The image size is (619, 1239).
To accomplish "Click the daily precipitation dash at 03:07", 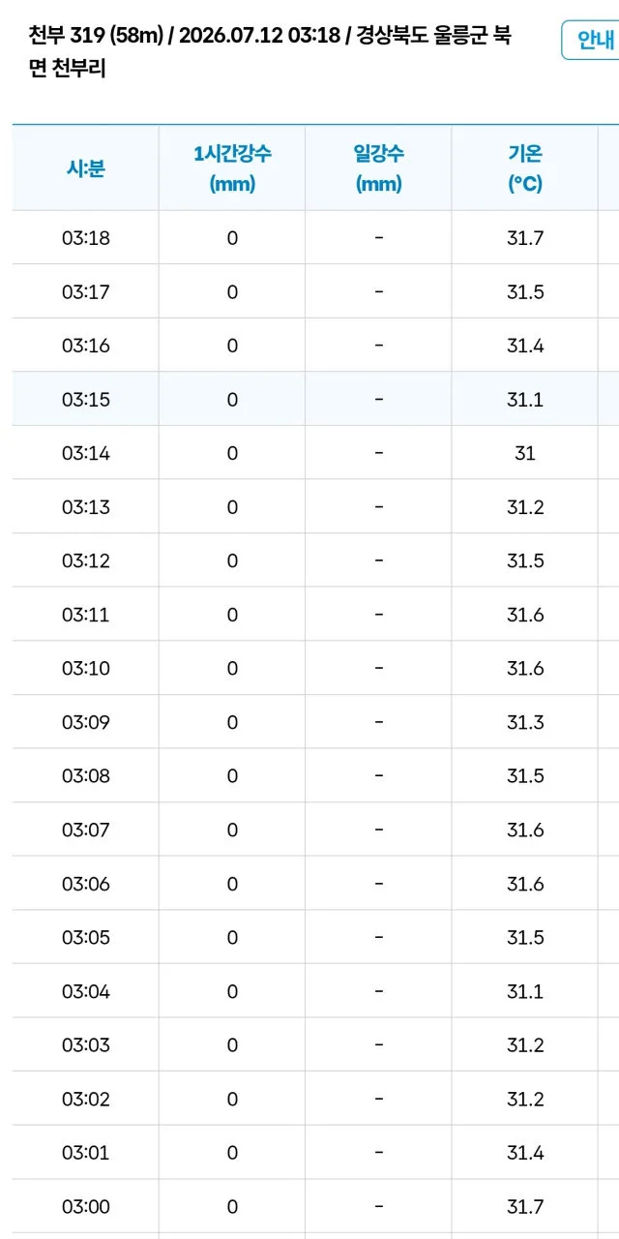I will click(x=378, y=830).
